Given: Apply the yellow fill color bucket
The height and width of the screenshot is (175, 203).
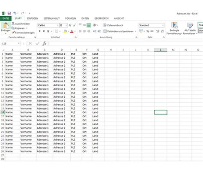Looking at the screenshot, I should [65, 31].
